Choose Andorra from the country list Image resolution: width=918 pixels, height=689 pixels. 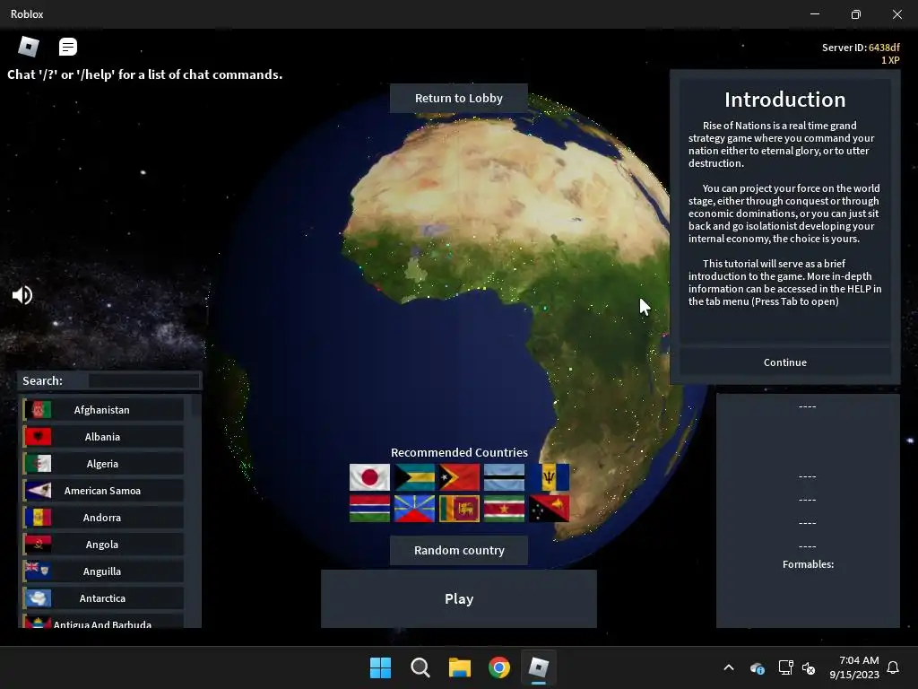click(x=103, y=518)
